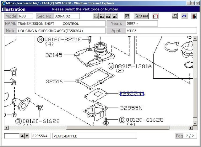Click the blue undo arrow icon
The width and height of the screenshot is (201, 147).
[184, 16]
